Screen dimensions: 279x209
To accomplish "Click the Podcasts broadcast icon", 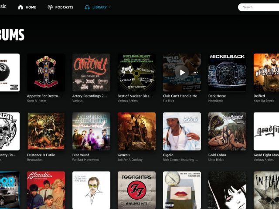I will (x=50, y=7).
